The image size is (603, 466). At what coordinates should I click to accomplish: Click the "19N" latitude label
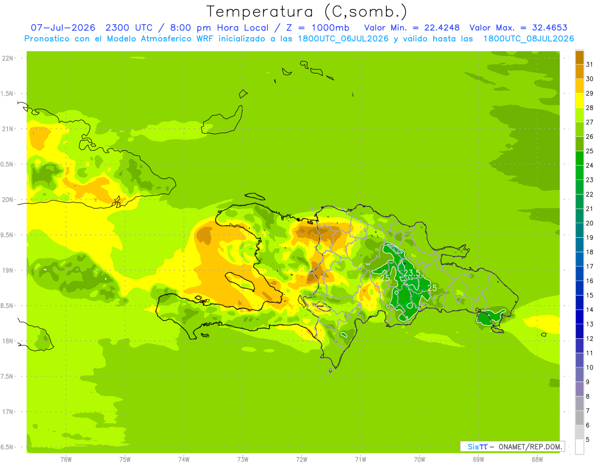pos(8,270)
